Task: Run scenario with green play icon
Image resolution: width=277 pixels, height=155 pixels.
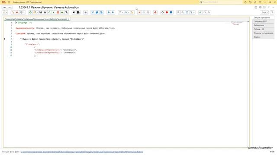Action: pos(54,12)
